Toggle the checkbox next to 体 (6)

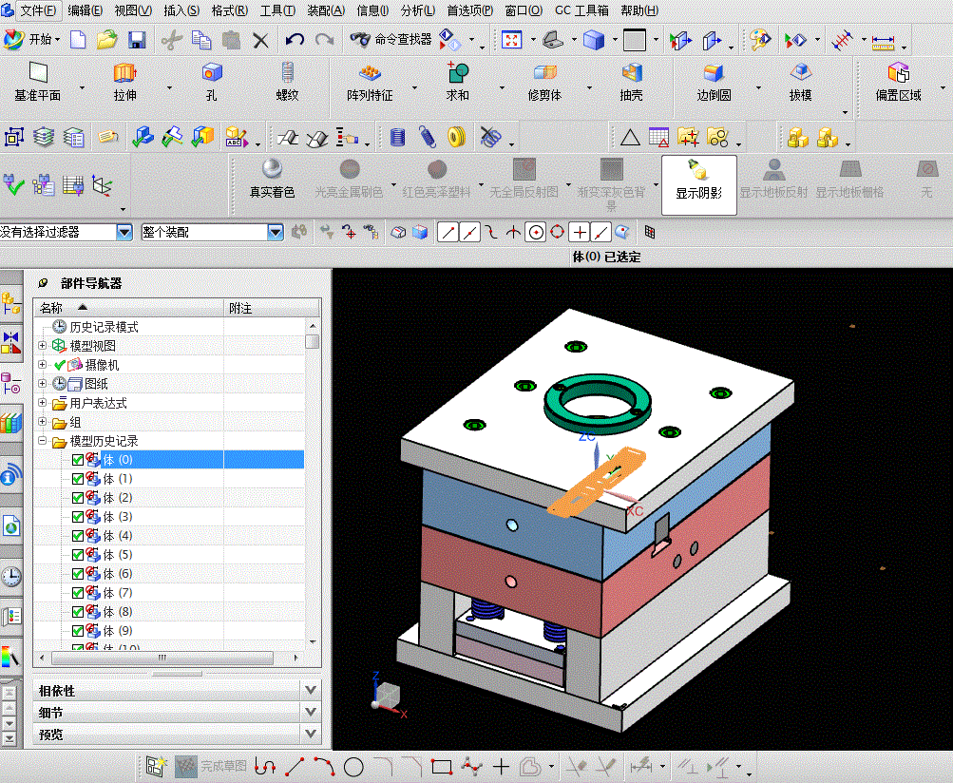point(78,574)
